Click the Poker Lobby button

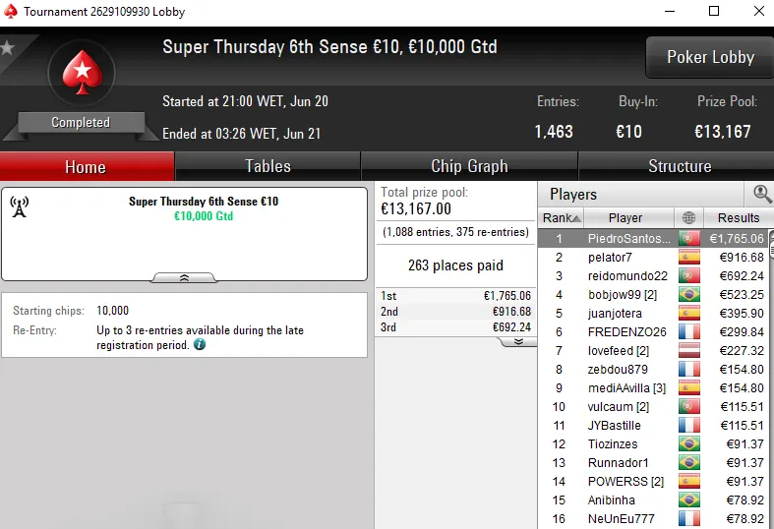pos(709,57)
